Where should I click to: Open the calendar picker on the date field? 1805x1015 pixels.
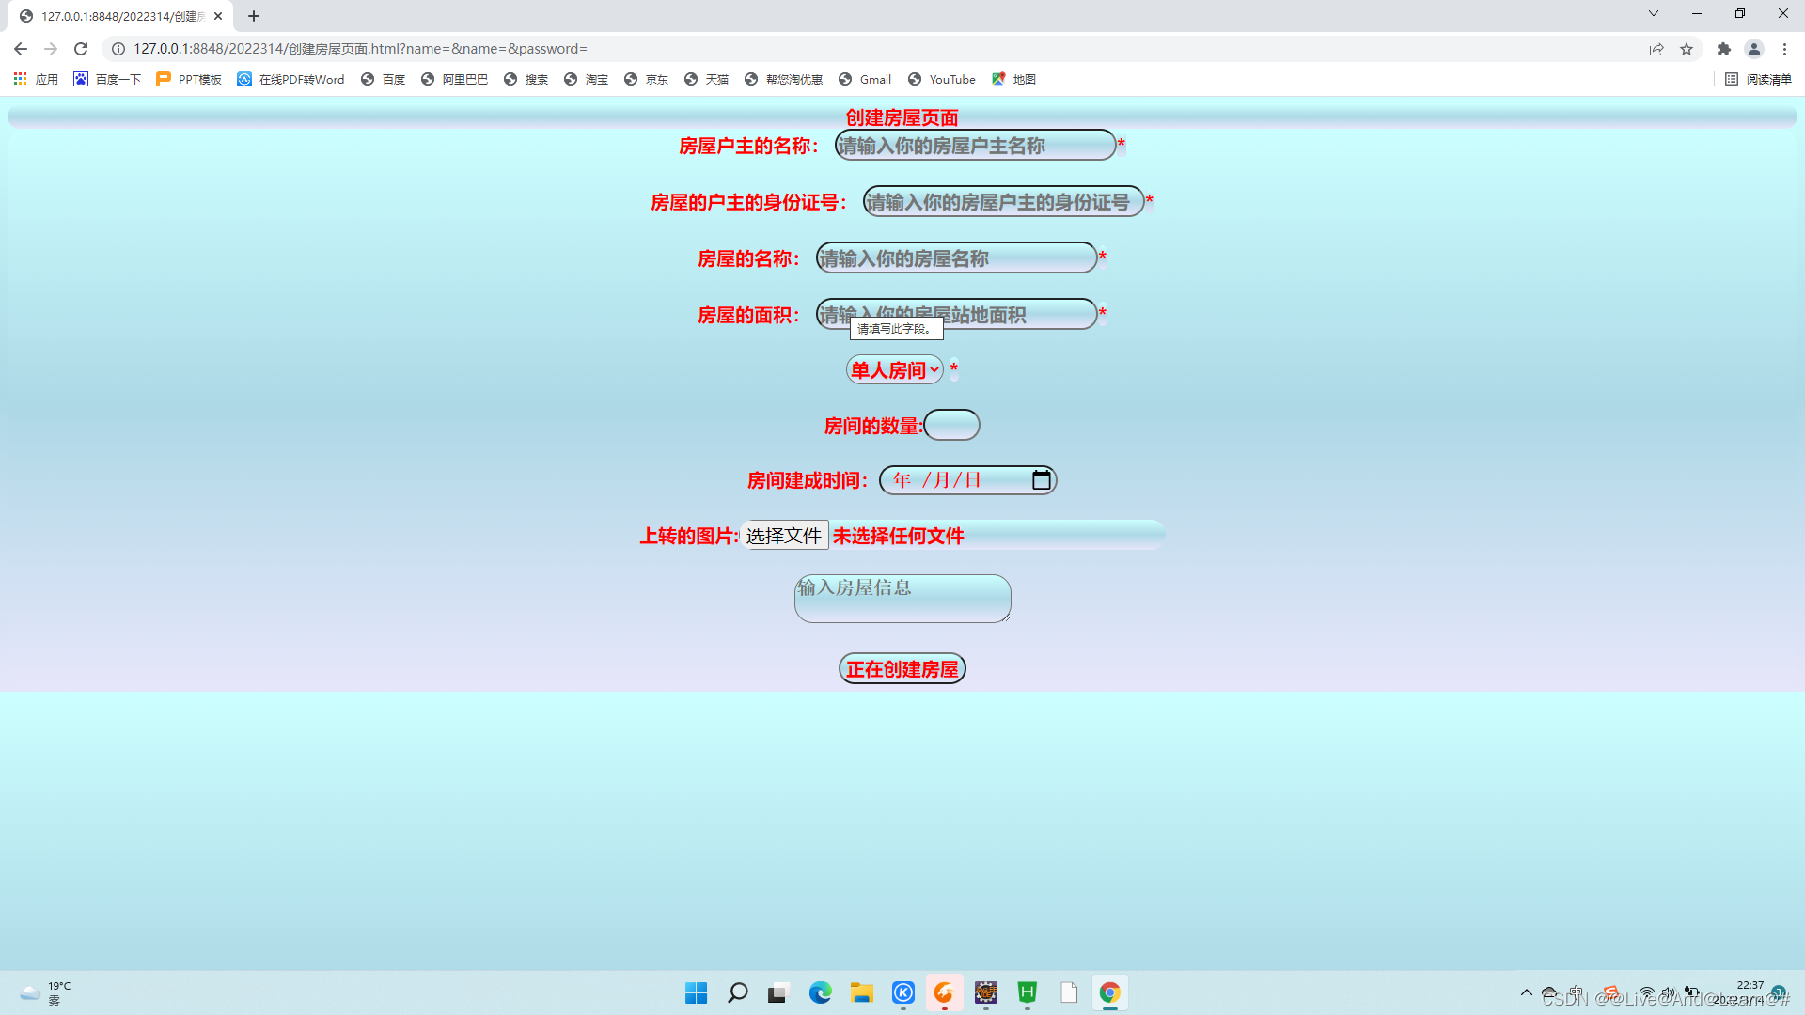[1041, 479]
